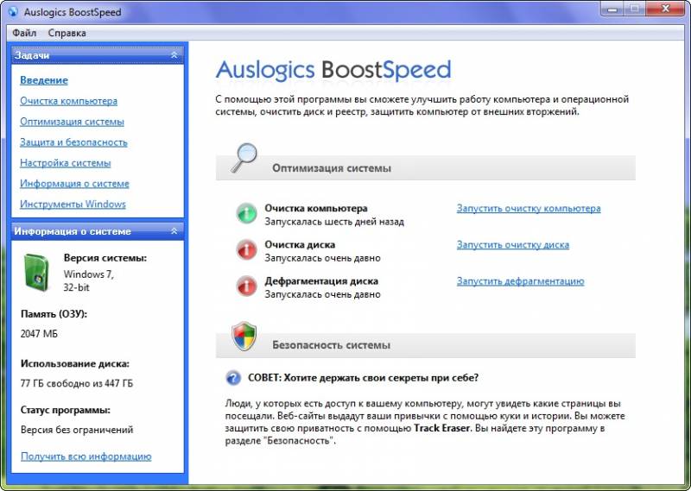Click Запустить очистку диска link
The width and height of the screenshot is (691, 491).
click(x=513, y=245)
